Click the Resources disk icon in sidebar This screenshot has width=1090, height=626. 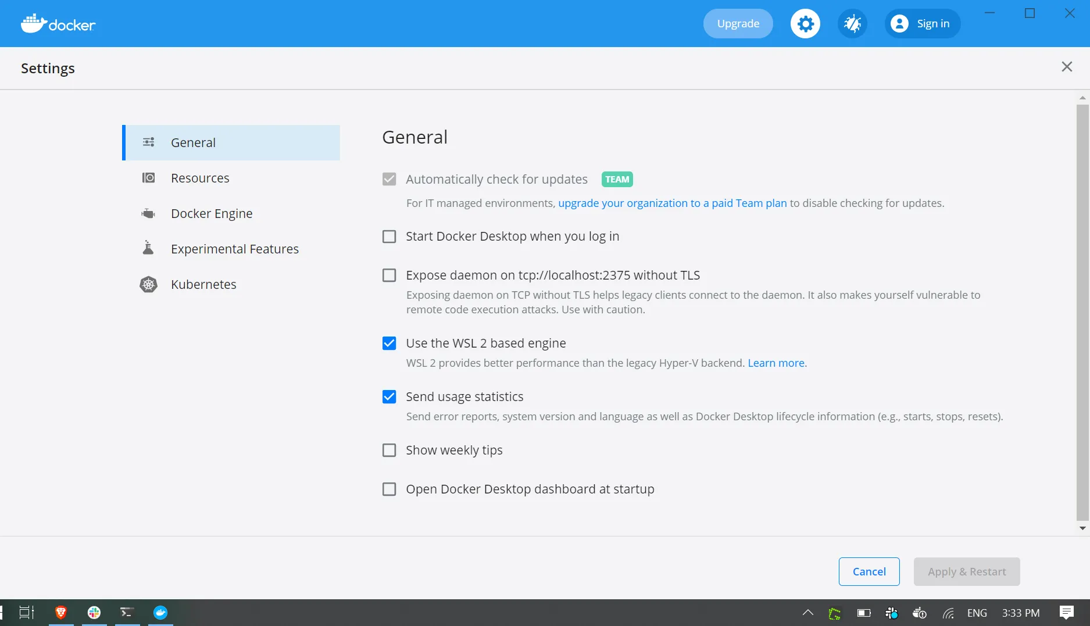(149, 178)
